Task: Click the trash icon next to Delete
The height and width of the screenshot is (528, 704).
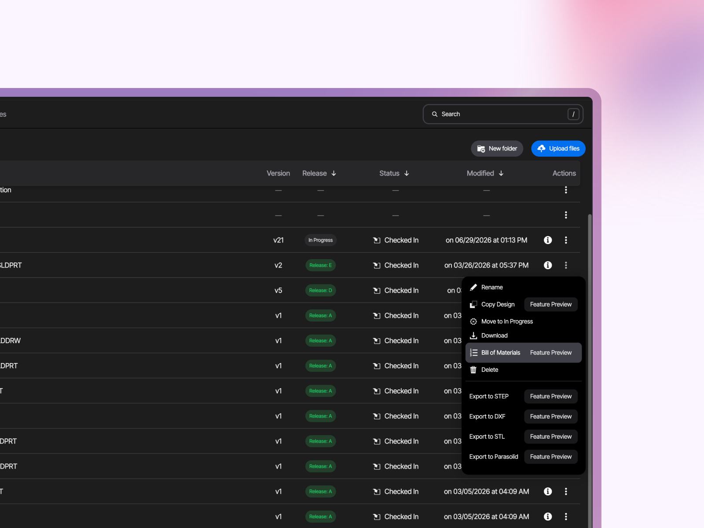Action: click(x=473, y=370)
